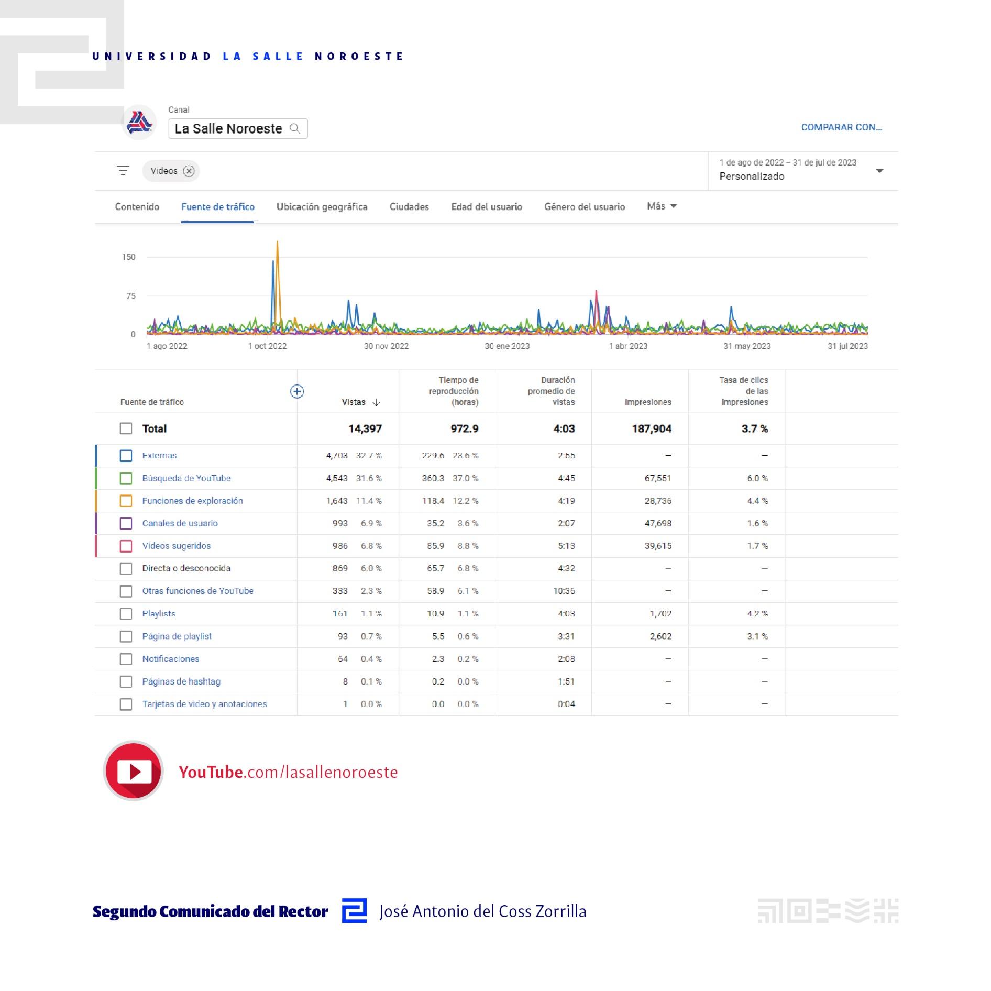The height and width of the screenshot is (991, 991).
Task: Open Tarjetas de video y anotaciones link
Action: 205,704
